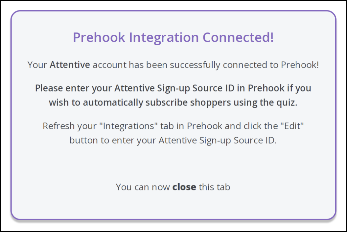Click the "Prehook Integration Connected!" heading
The height and width of the screenshot is (232, 347).
coord(173,37)
